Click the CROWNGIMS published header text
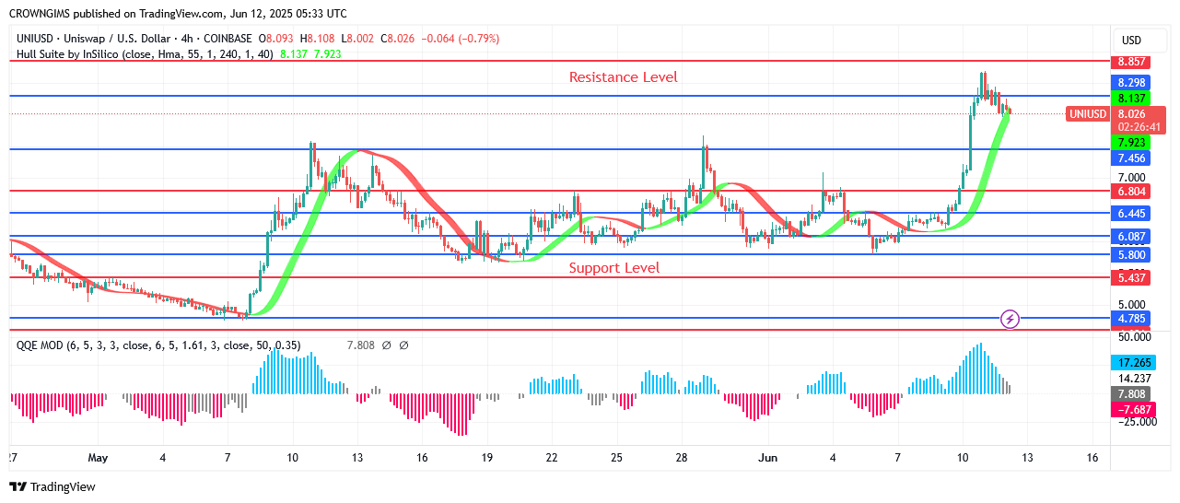This screenshot has width=1180, height=503. pos(178,14)
